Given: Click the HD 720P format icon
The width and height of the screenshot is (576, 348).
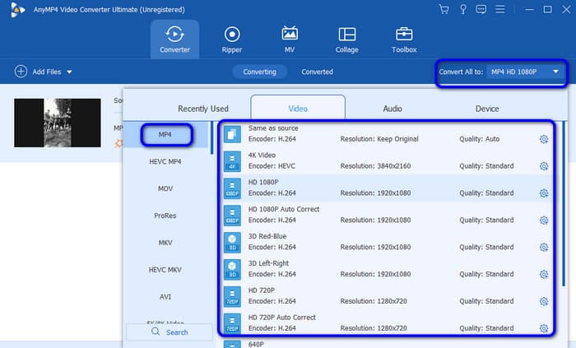Looking at the screenshot, I should pyautogui.click(x=232, y=297).
